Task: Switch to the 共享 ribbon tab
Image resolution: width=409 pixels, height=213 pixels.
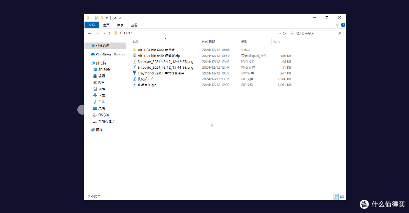Action: click(x=120, y=25)
